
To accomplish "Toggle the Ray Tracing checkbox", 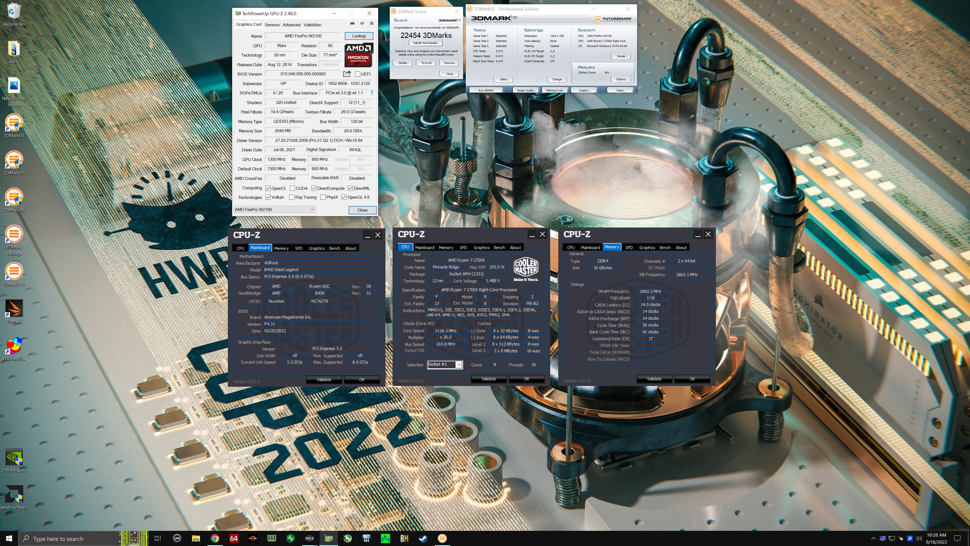I will (x=292, y=197).
